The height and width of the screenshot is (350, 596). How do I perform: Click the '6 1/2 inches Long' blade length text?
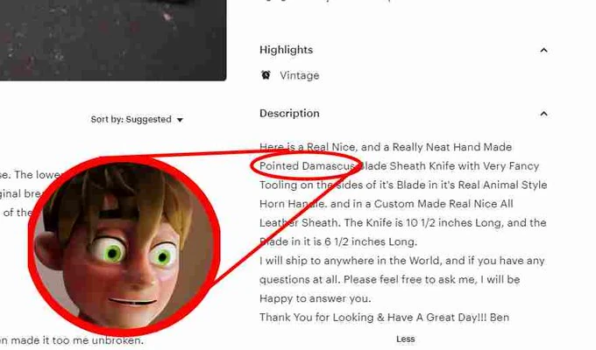click(x=371, y=241)
